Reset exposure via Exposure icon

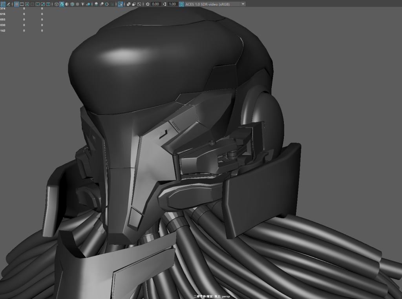pos(148,4)
